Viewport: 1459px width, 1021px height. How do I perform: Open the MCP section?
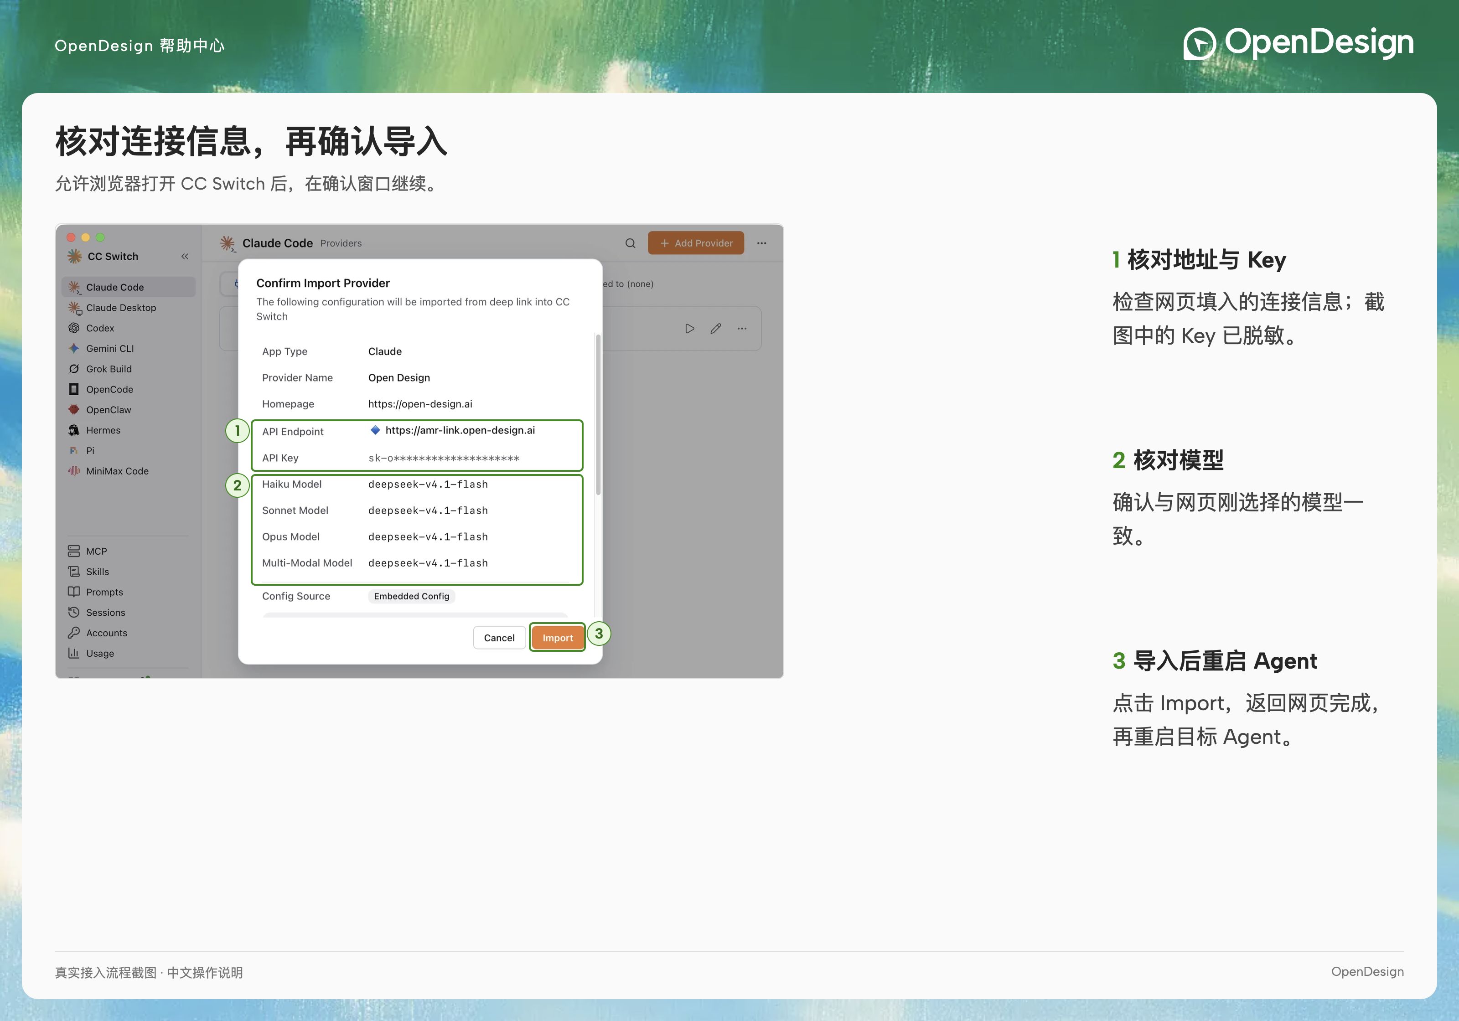coord(129,551)
